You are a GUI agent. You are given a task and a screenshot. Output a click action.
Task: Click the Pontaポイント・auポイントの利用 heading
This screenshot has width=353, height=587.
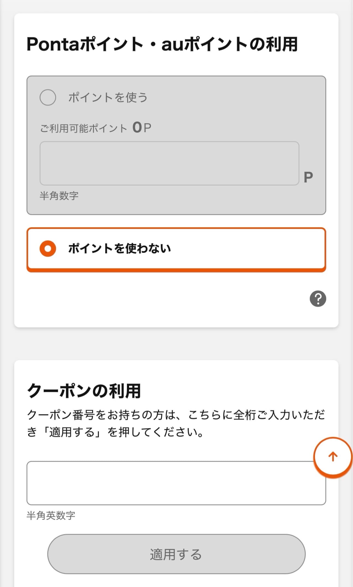tap(162, 44)
